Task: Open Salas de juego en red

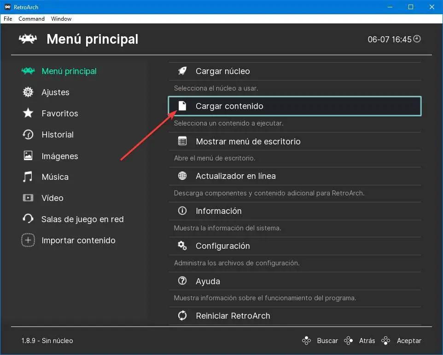Action: pyautogui.click(x=82, y=219)
